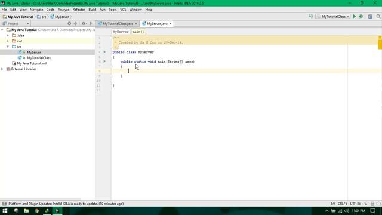
Task: Change file encoding UTF-8 in status bar
Action: tap(355, 204)
